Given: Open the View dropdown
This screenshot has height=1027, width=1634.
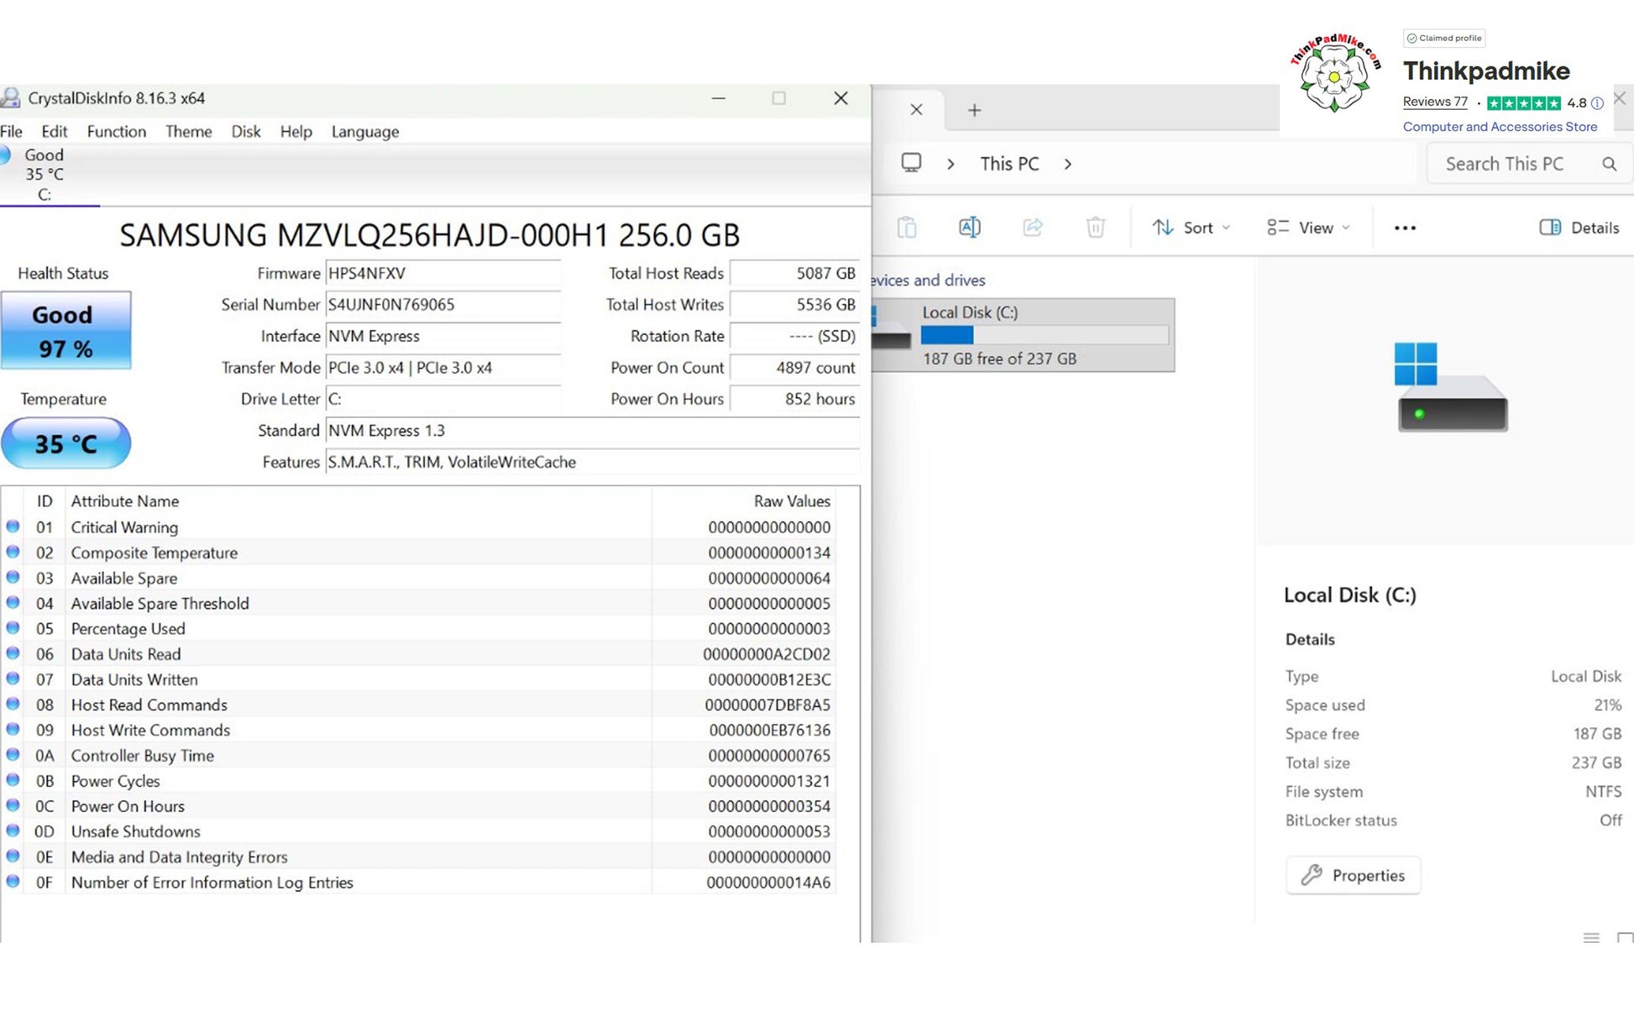Looking at the screenshot, I should point(1308,228).
